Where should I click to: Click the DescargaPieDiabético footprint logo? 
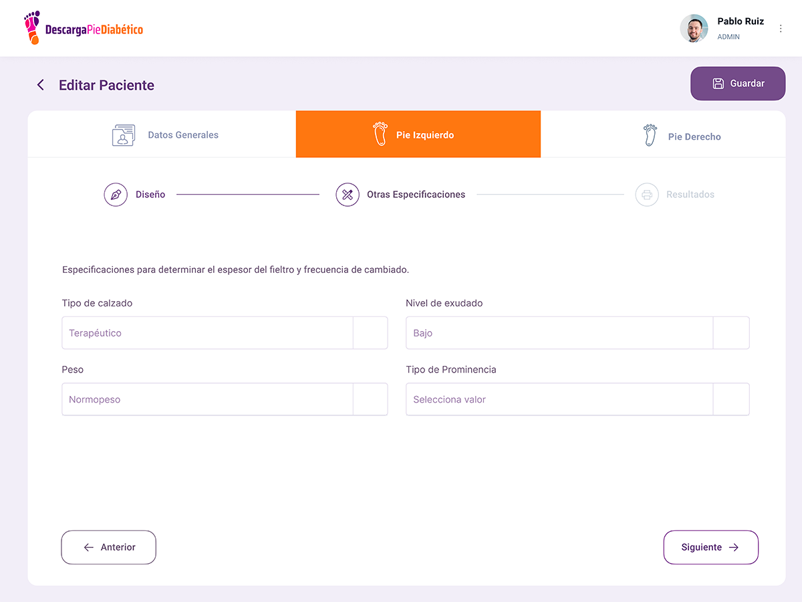click(32, 28)
